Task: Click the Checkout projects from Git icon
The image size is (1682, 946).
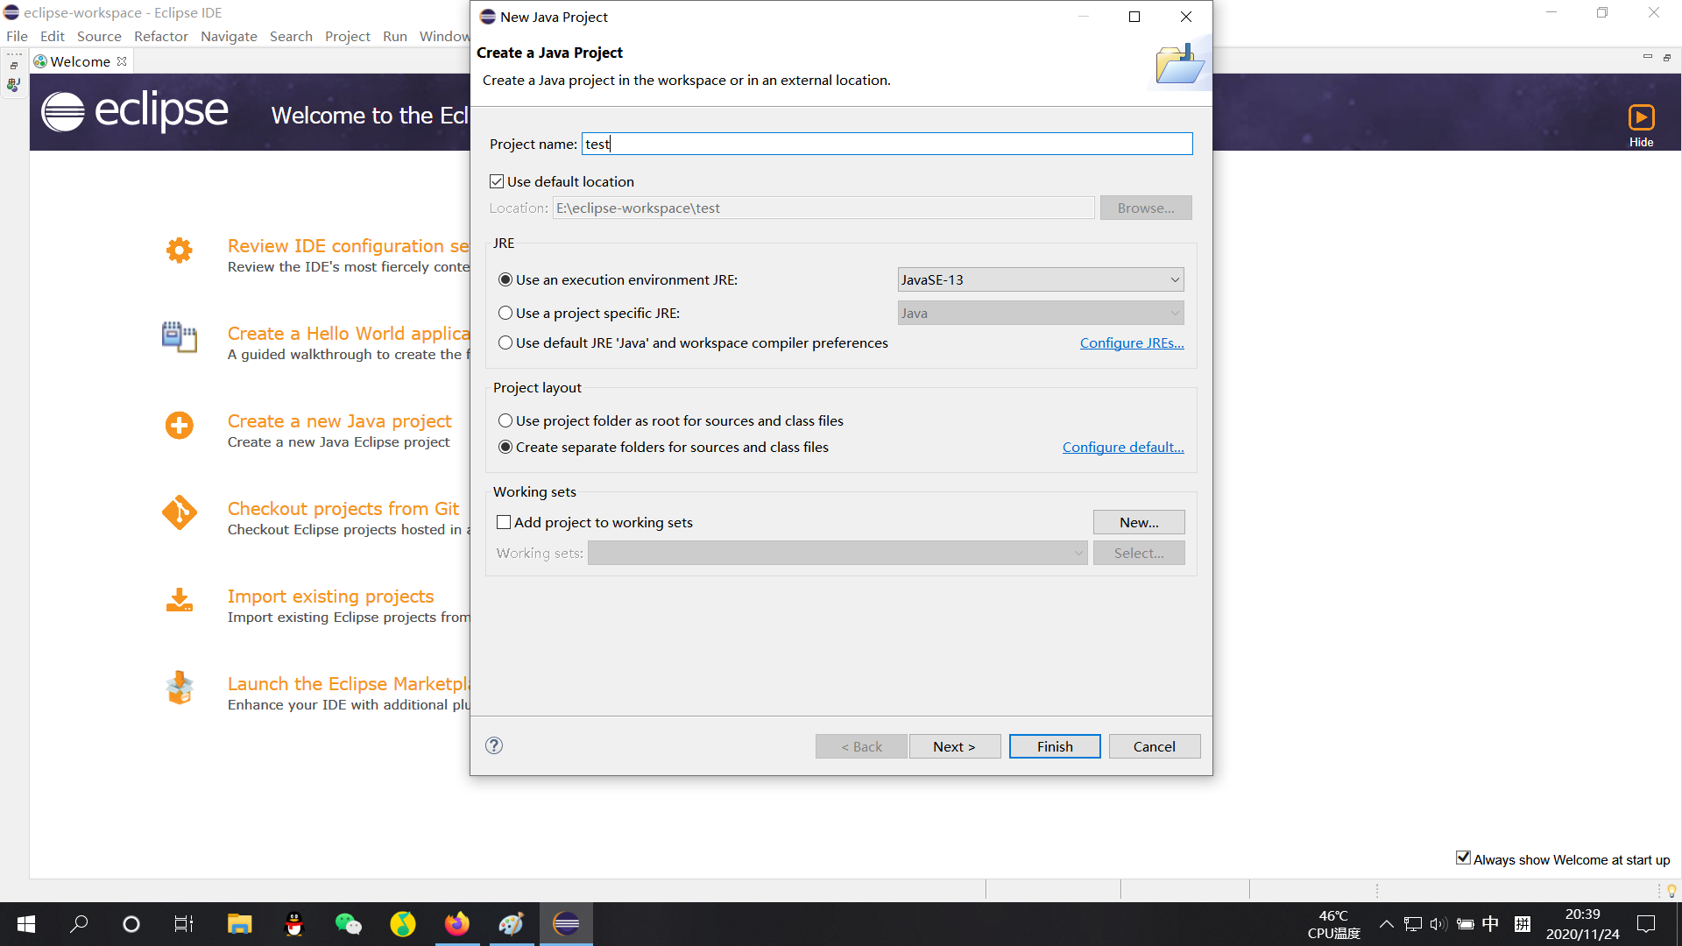Action: 180,513
